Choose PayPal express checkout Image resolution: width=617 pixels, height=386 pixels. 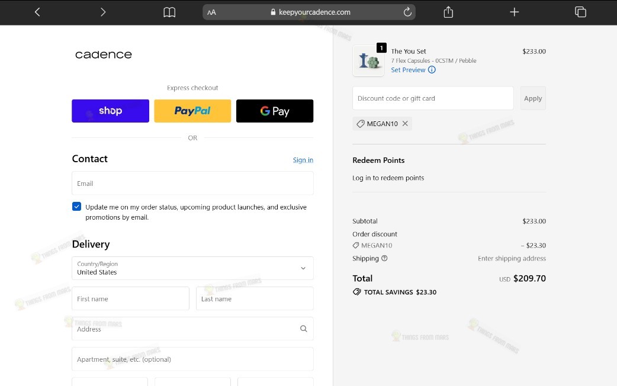click(192, 111)
